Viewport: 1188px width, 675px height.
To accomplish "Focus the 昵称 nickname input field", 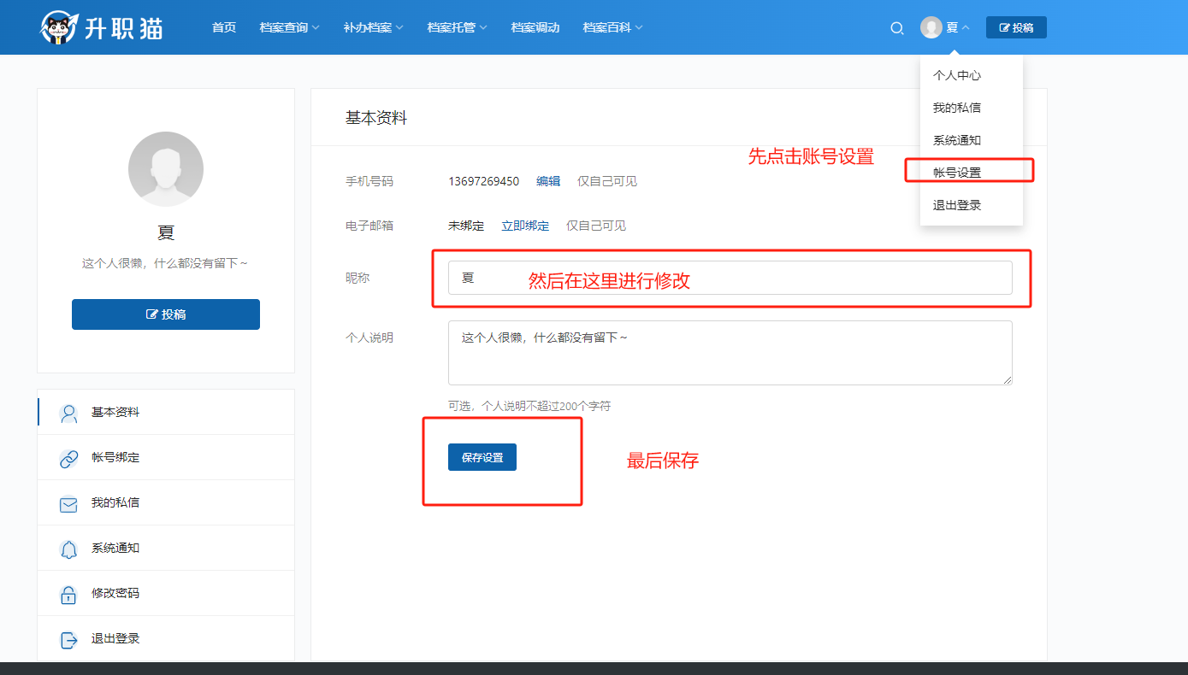I will [x=730, y=278].
